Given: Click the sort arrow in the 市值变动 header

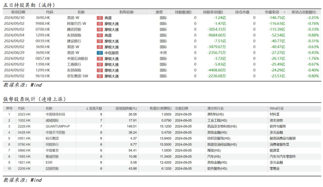Looking at the screenshot, I should (284, 12).
